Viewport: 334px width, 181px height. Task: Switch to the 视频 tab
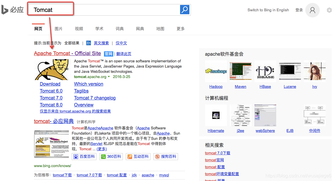point(79,29)
